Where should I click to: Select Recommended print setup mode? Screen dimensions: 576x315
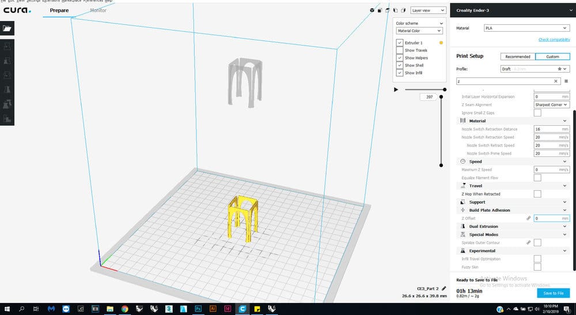coord(518,57)
